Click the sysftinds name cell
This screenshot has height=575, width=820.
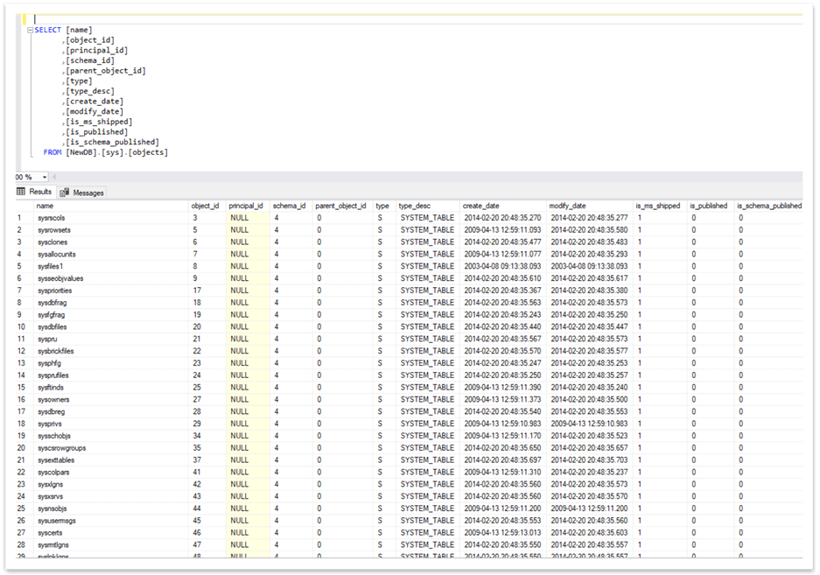pyautogui.click(x=112, y=387)
